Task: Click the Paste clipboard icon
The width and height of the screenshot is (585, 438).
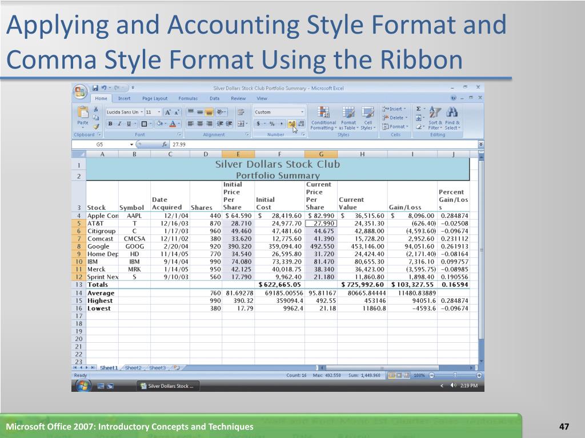Action: tap(82, 112)
